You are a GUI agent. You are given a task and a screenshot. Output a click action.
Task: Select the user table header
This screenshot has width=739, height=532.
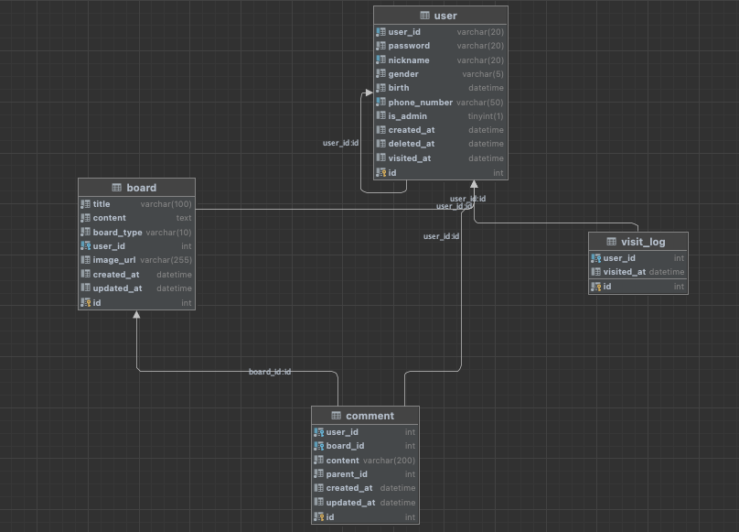(x=441, y=16)
